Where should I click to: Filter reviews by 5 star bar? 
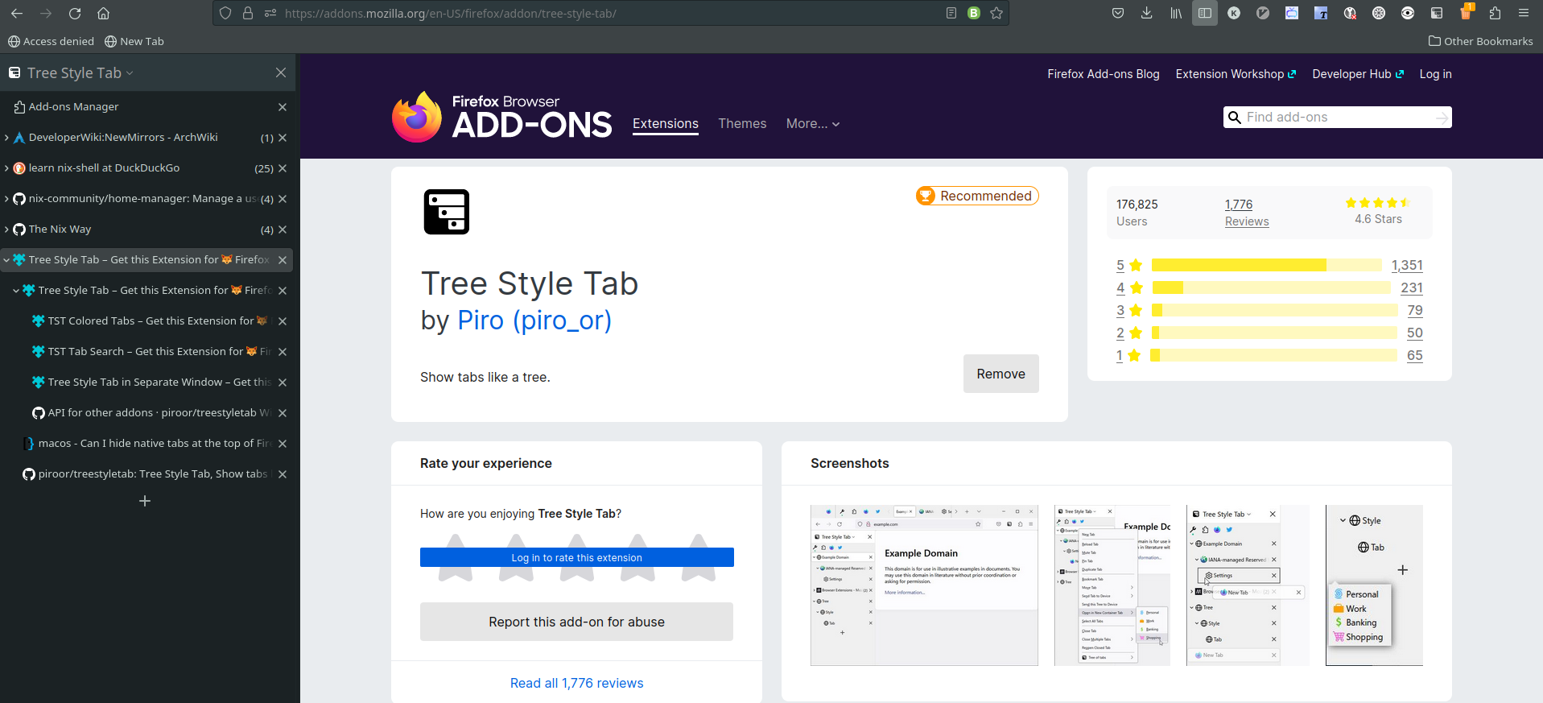pos(1266,266)
